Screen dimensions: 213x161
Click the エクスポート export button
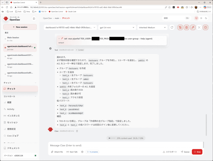tap(170, 152)
